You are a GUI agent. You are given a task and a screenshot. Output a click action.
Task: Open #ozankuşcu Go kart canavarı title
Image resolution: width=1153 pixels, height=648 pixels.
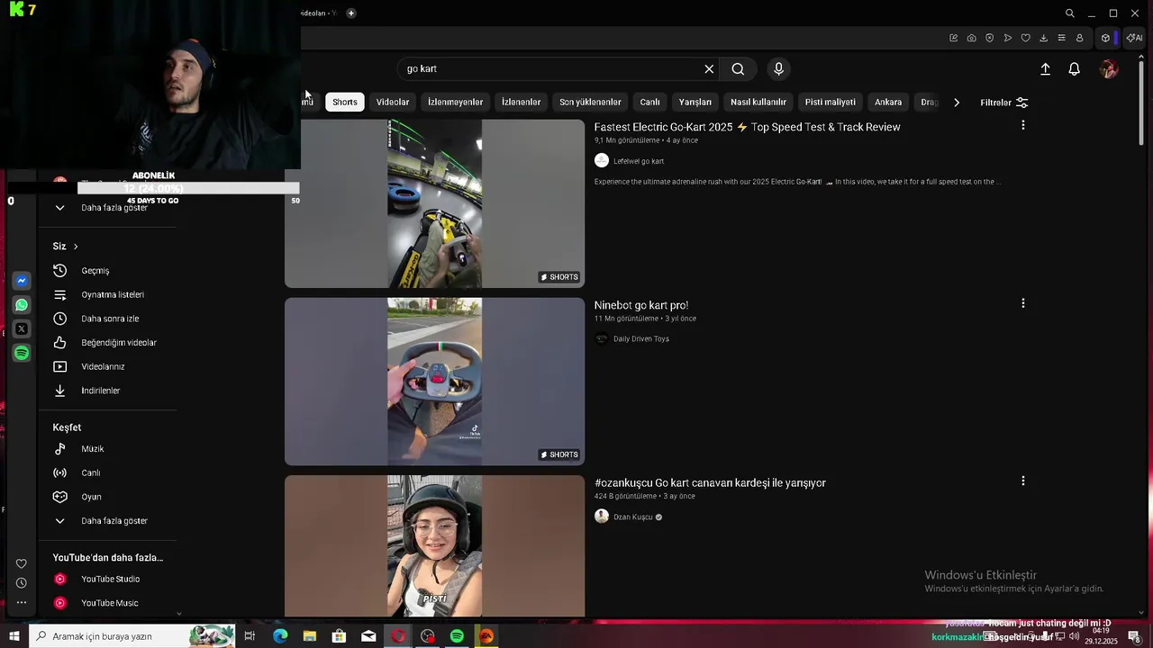[x=710, y=483]
